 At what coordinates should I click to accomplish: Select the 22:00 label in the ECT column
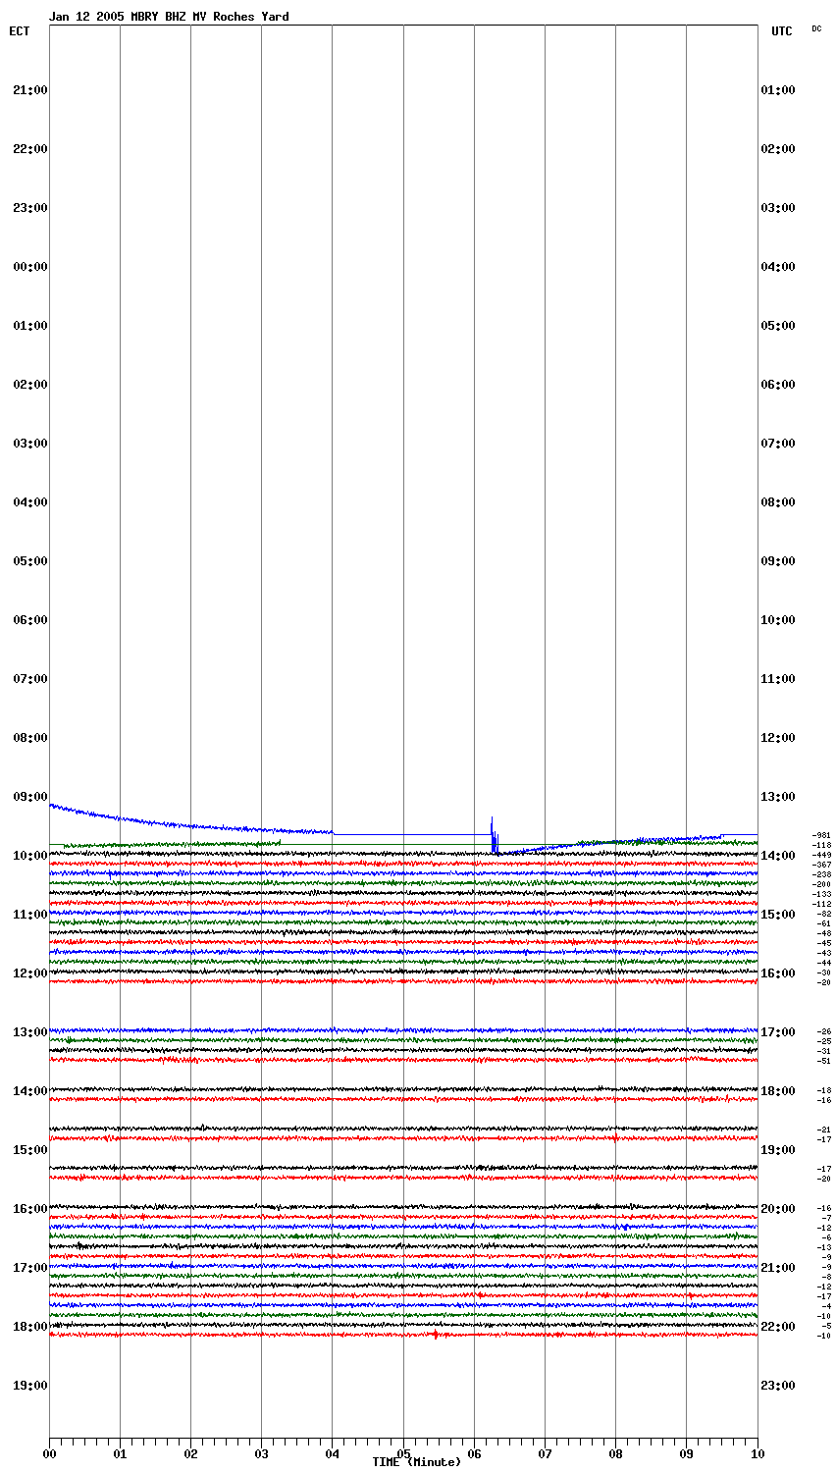[x=30, y=149]
